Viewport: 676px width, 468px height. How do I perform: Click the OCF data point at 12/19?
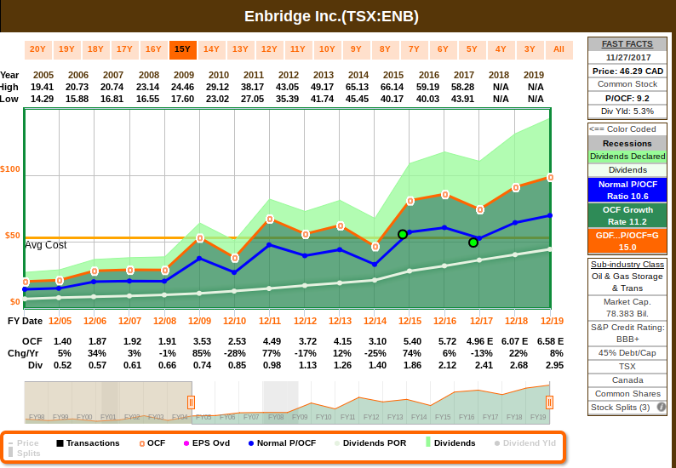pos(550,178)
